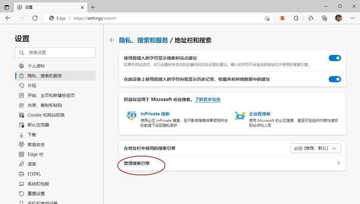The image size is (360, 204).
Task: Expand 管理搜索引擎 with right chevron
Action: [x=339, y=163]
